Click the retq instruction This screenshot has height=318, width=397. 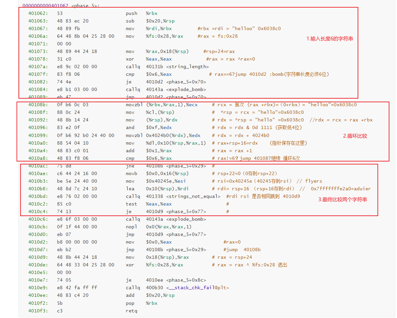[x=131, y=311]
